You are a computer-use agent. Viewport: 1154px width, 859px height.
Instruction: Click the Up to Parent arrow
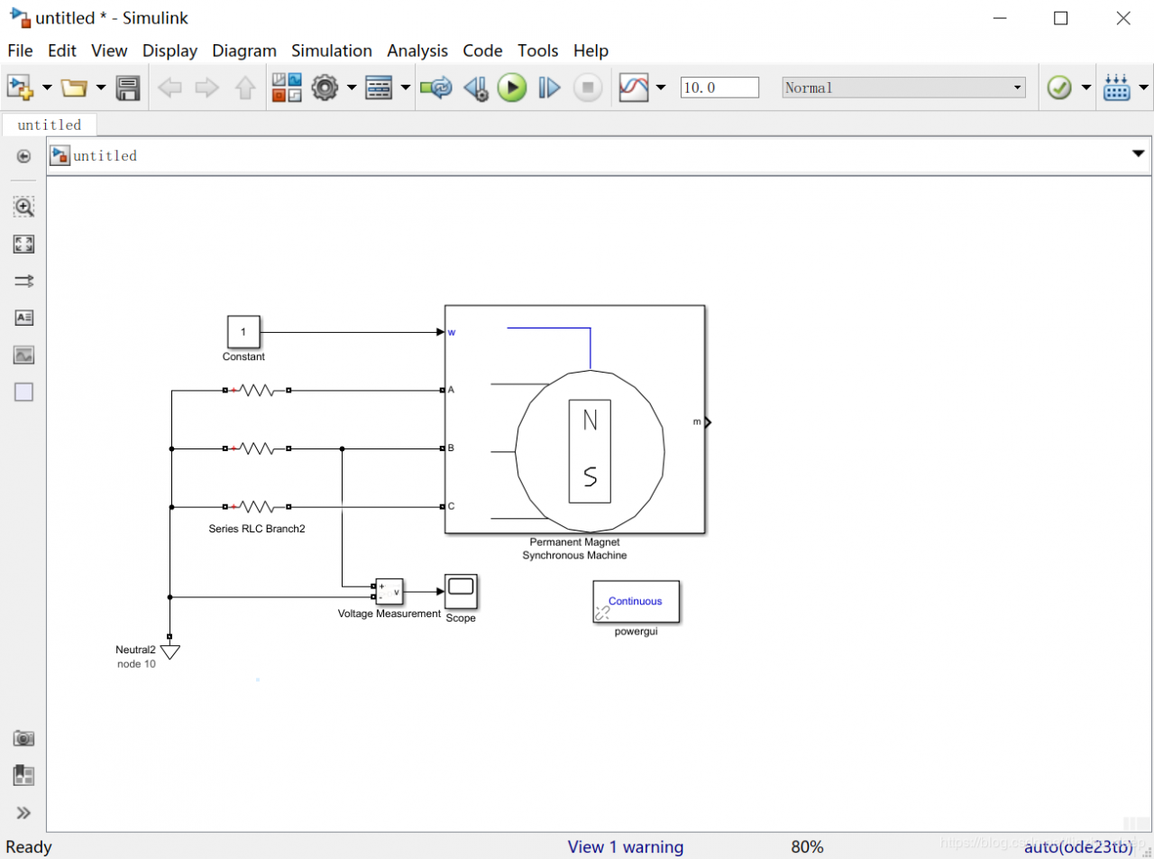click(x=245, y=88)
